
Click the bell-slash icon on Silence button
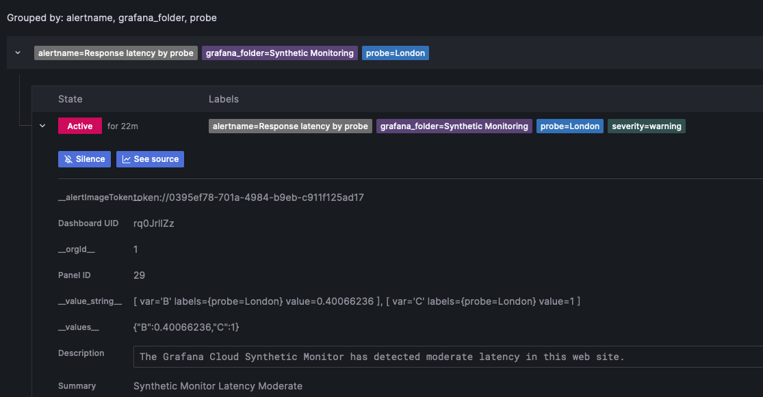68,159
